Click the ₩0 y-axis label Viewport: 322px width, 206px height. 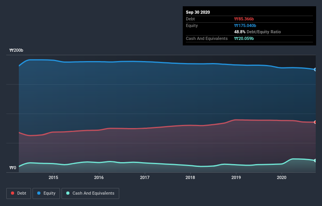pos(13,168)
